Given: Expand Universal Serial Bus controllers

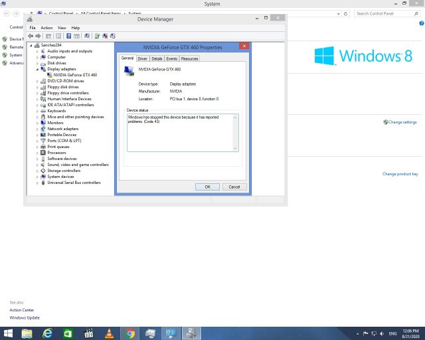Looking at the screenshot, I should point(37,183).
